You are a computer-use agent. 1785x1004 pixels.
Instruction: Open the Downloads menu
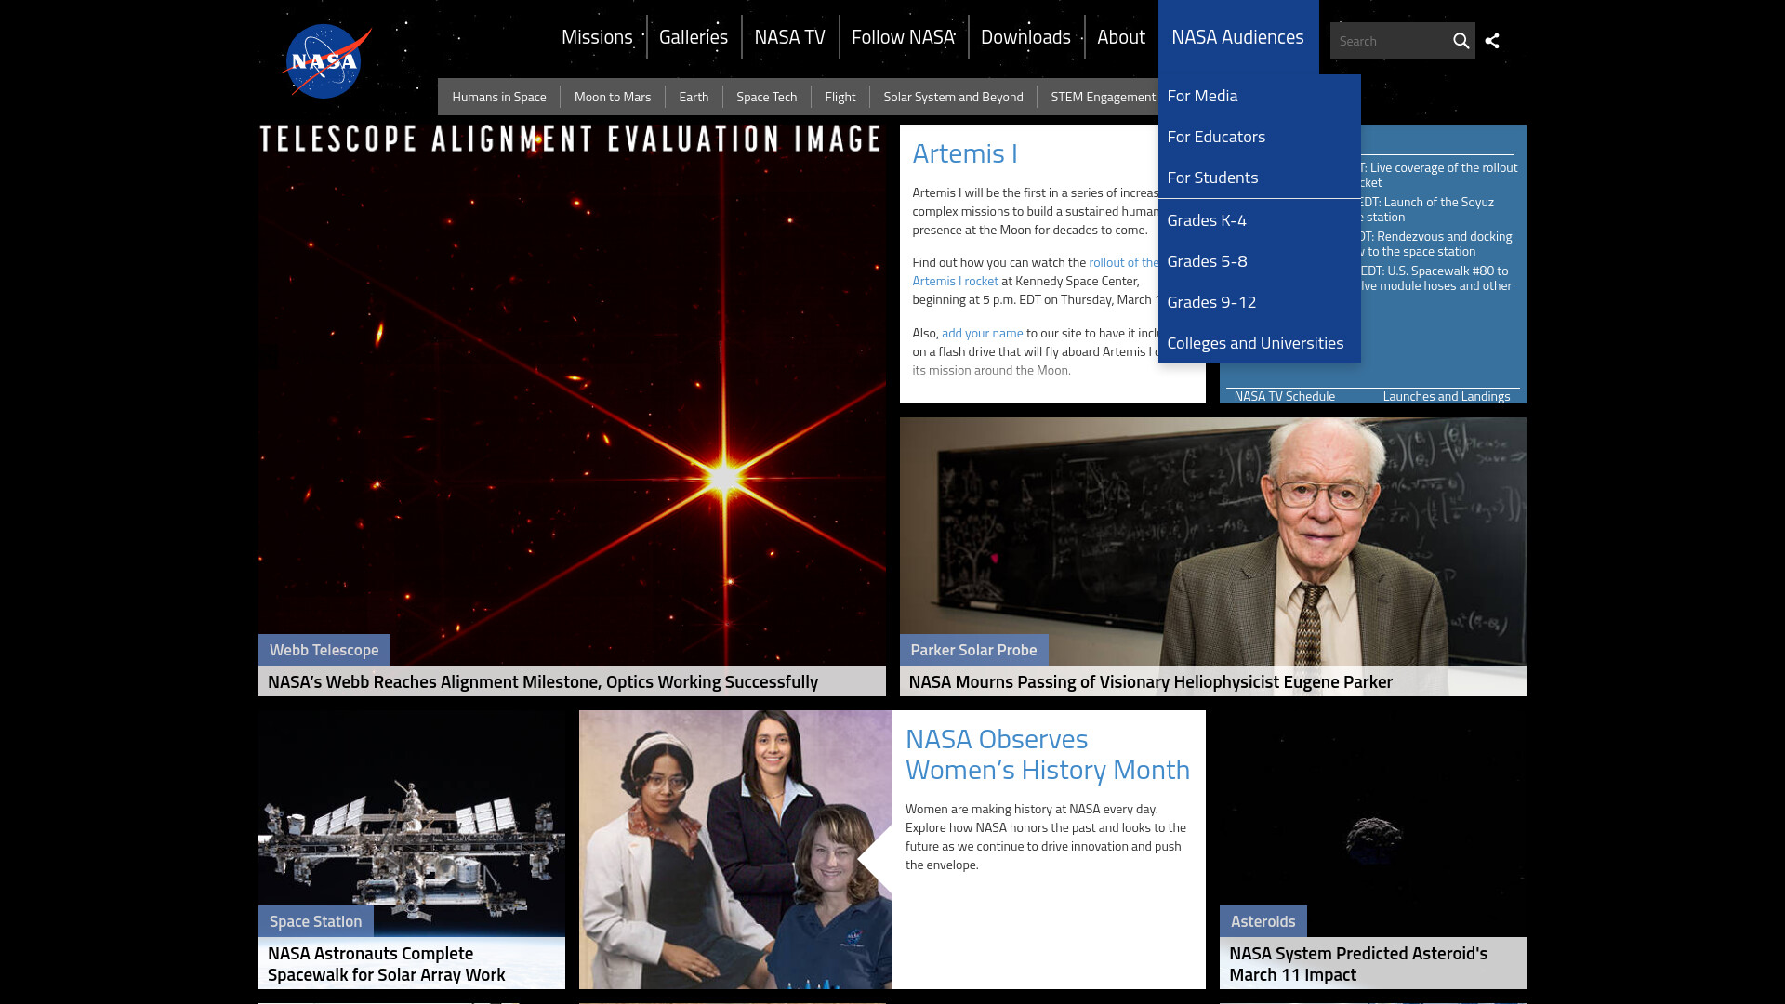1025,37
